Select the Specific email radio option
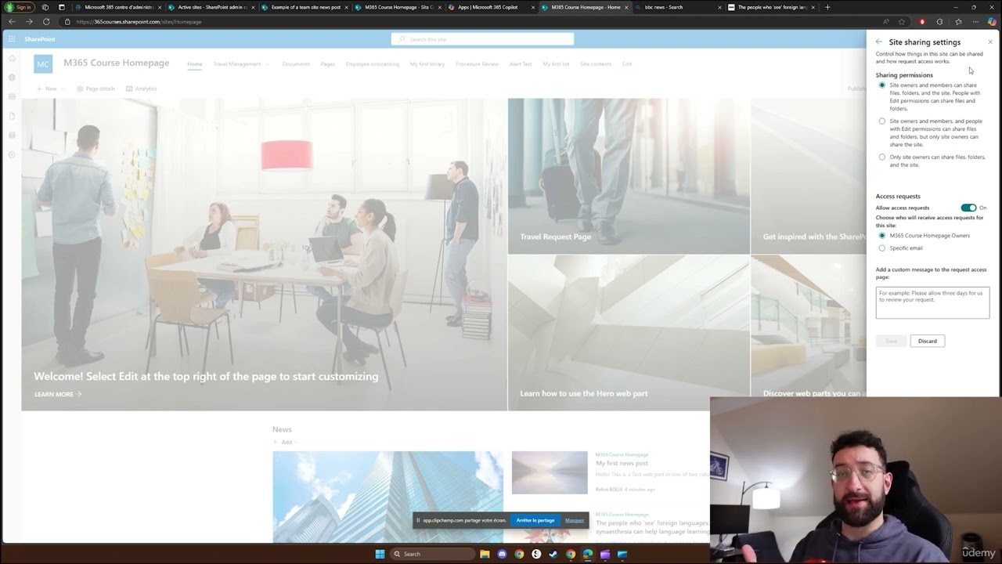This screenshot has width=1002, height=564. click(882, 248)
